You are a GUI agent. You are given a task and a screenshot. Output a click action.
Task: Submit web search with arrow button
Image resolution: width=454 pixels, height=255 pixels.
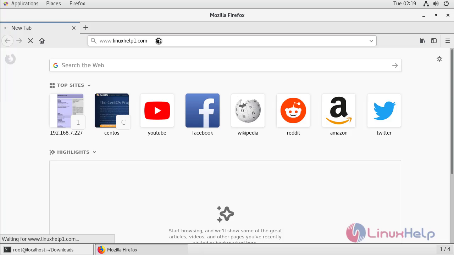[x=395, y=66]
